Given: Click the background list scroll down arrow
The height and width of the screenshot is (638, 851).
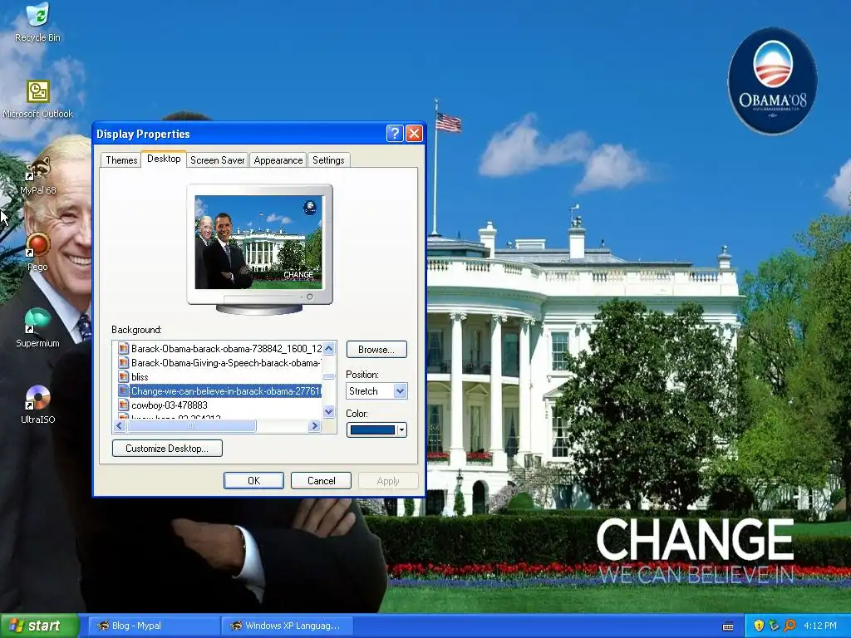Looking at the screenshot, I should tap(329, 412).
